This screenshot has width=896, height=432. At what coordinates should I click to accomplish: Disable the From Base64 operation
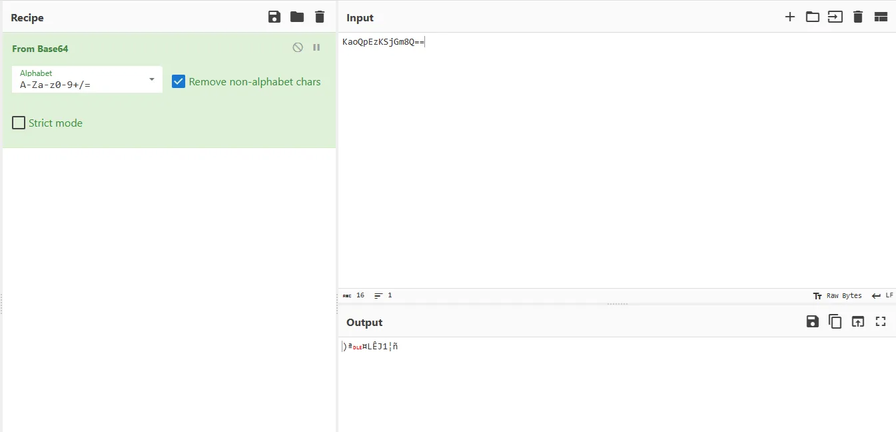298,47
